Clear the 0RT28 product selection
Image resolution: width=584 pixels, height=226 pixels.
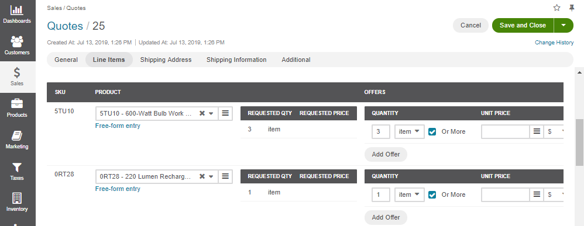[202, 176]
